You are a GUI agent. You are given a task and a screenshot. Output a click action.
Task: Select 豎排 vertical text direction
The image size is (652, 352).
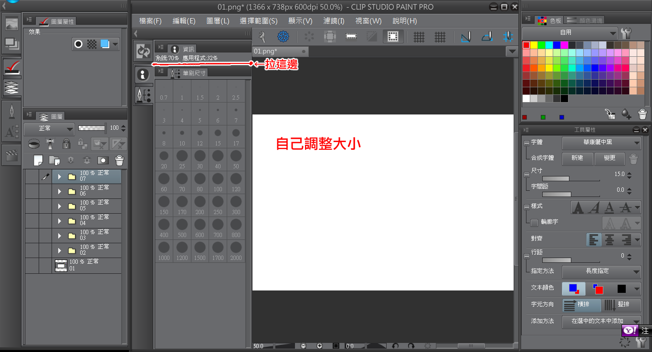coord(621,305)
